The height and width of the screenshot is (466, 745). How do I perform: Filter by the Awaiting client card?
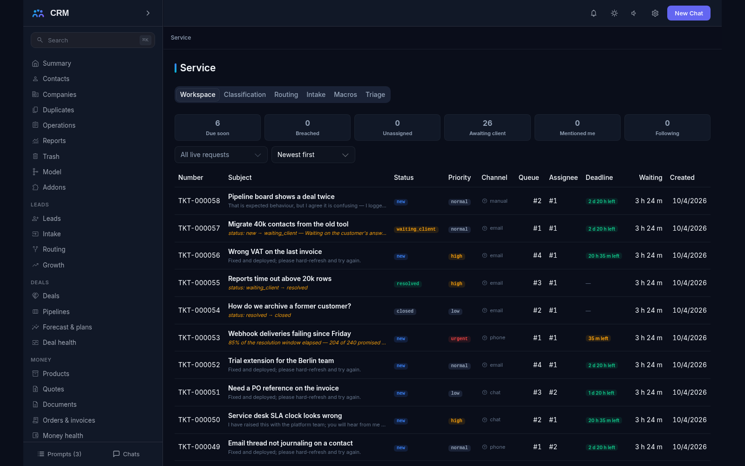(x=488, y=127)
